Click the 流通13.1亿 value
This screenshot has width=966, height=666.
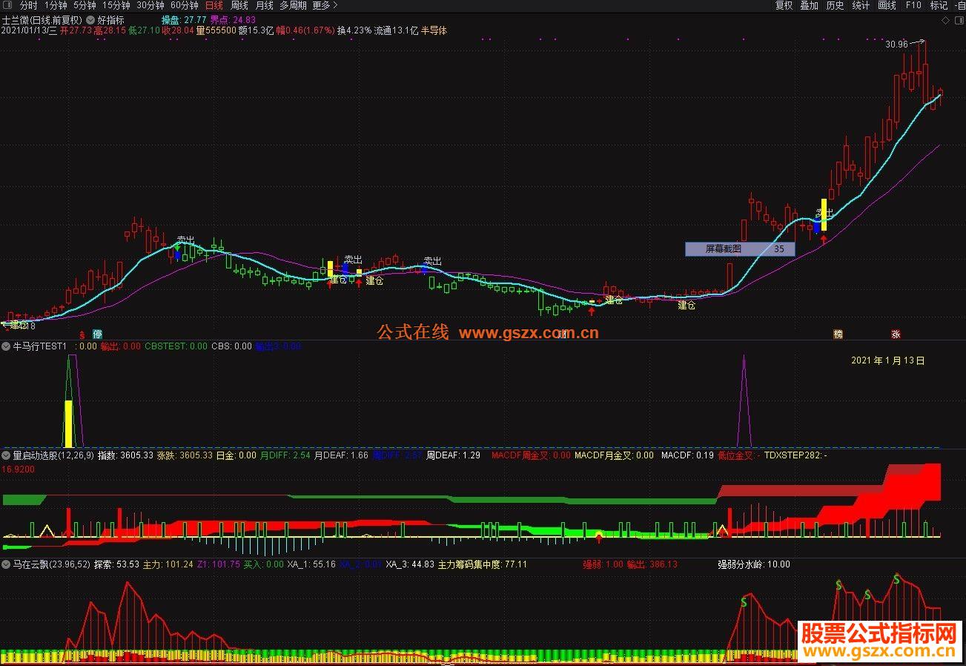tap(397, 30)
